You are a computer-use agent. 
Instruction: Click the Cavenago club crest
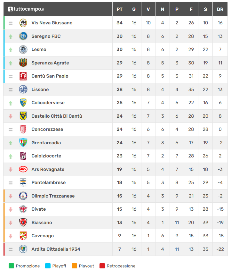[x=23, y=236]
